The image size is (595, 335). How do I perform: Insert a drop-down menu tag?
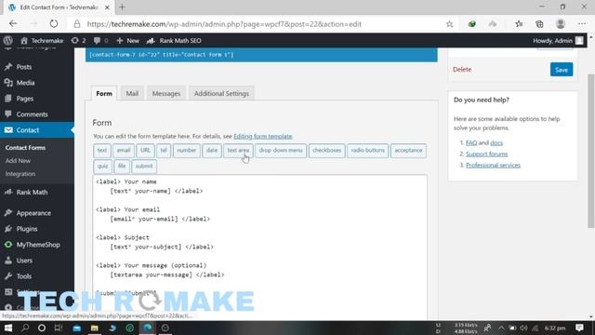[x=281, y=151]
